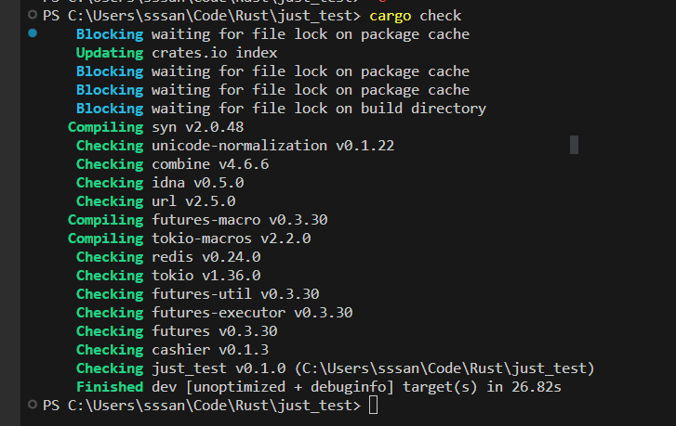Click the "Updating crates.io index" line
The width and height of the screenshot is (676, 426).
(x=177, y=53)
